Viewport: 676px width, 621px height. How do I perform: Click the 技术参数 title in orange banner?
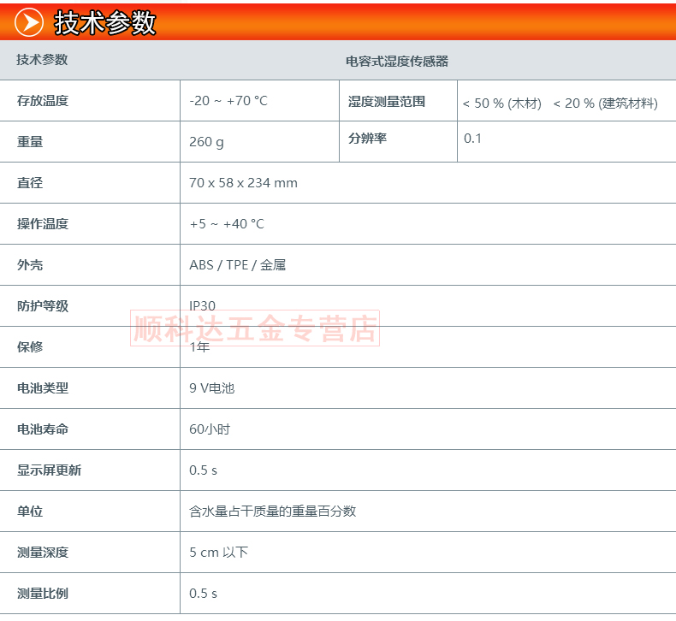[105, 22]
